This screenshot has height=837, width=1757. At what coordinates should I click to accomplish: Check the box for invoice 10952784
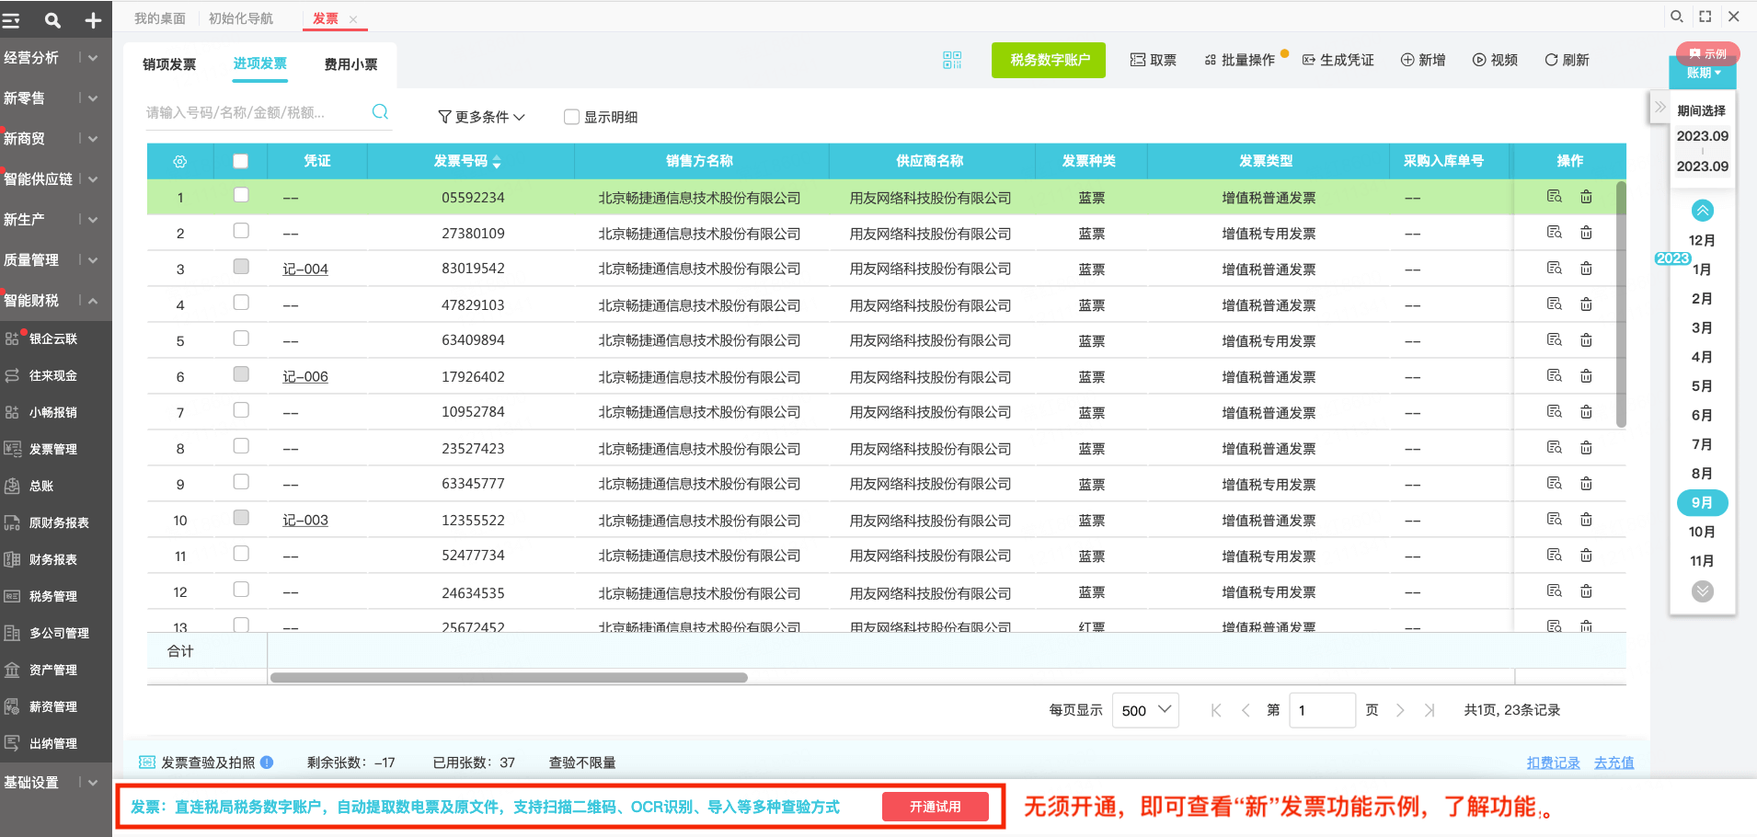click(241, 410)
